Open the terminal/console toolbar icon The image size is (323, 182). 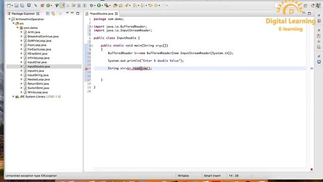tap(29, 6)
